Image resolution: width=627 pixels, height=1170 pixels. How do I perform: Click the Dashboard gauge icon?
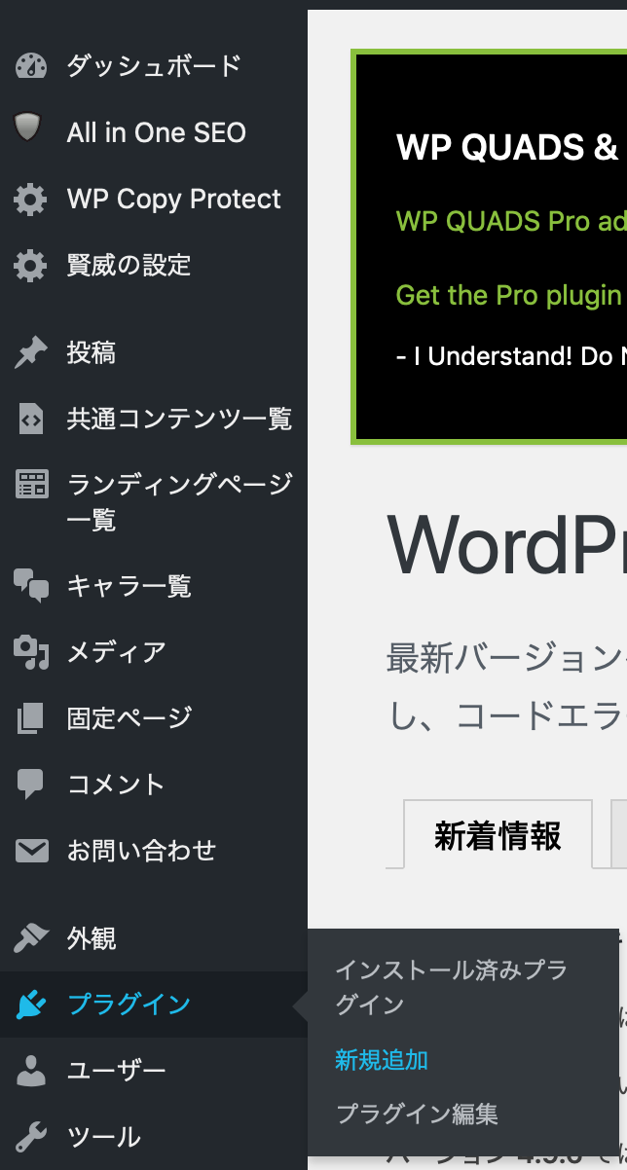(x=31, y=66)
